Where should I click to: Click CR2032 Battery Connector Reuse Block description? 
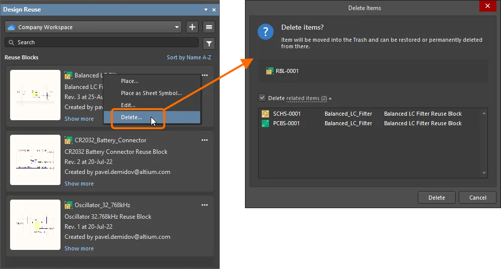click(x=116, y=152)
